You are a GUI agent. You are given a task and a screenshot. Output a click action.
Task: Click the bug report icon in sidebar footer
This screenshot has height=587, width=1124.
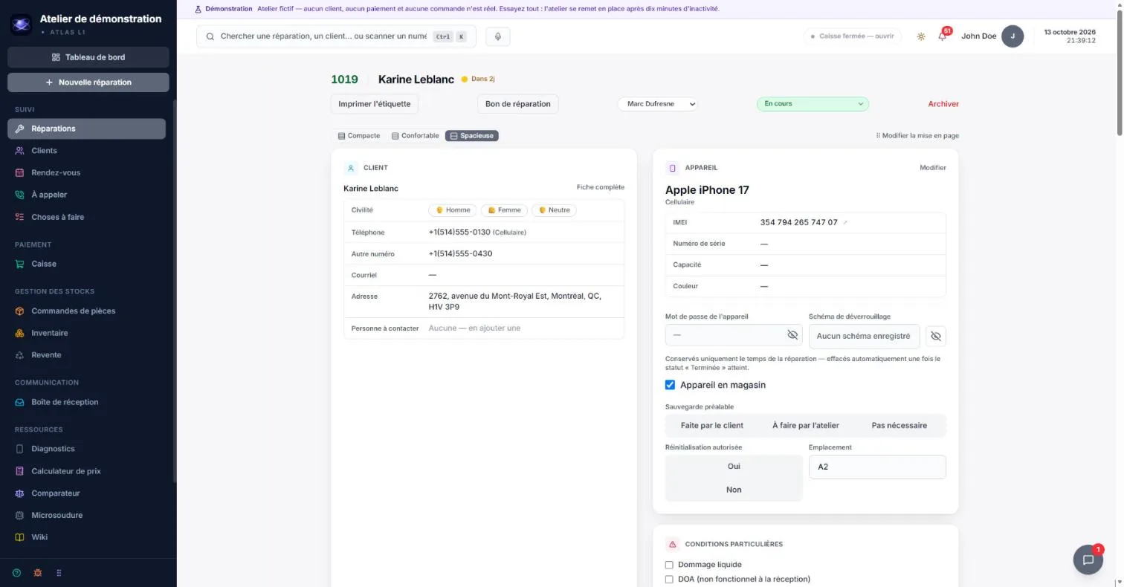coord(38,573)
